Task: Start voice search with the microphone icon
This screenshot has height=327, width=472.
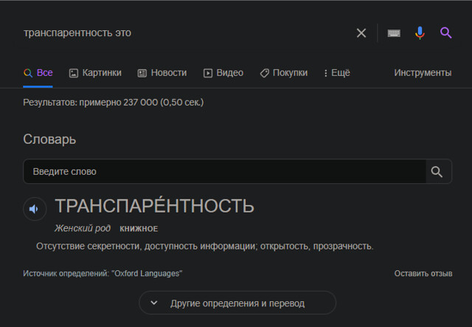Action: 420,33
